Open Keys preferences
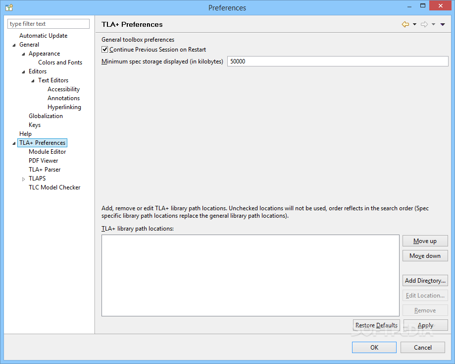This screenshot has width=455, height=364. click(x=35, y=125)
